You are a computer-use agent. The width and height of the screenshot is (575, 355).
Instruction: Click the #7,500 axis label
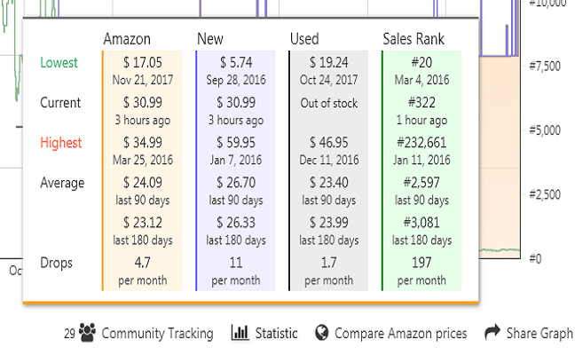pos(543,66)
